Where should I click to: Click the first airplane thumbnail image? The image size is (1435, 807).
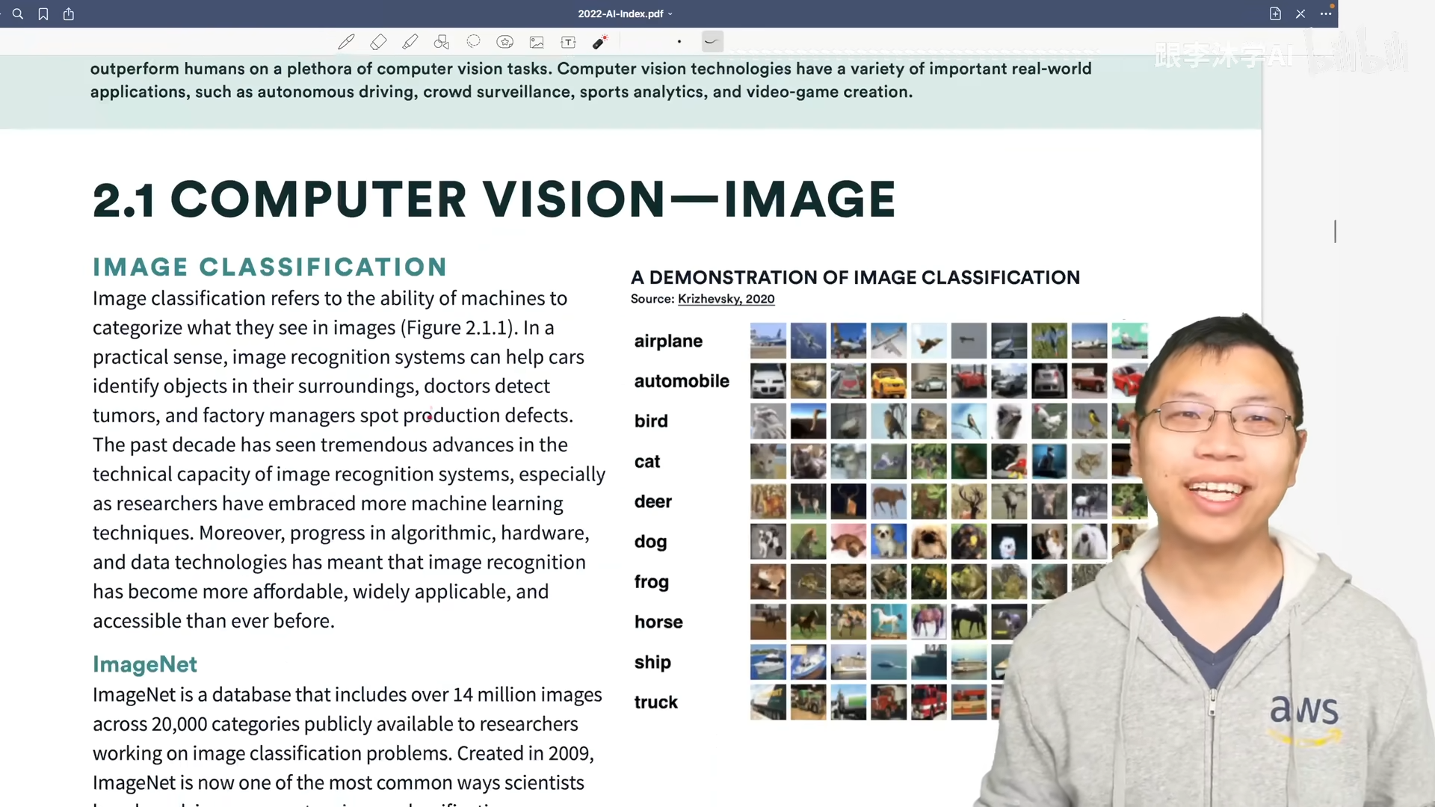tap(768, 341)
